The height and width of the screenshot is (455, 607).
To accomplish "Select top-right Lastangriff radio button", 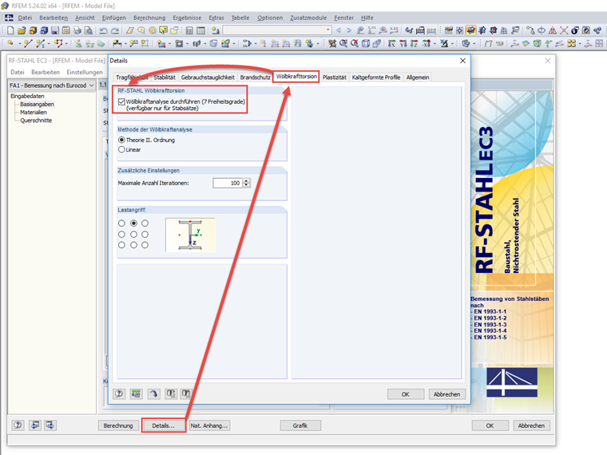I will coord(145,224).
